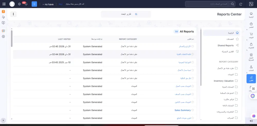Open الأرباح والخسائر report link

(185, 47)
